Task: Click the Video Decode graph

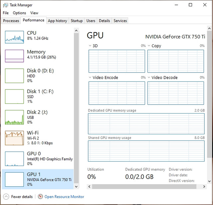Action: (x=176, y=93)
